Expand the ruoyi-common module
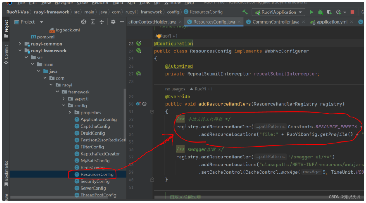 (x=20, y=44)
